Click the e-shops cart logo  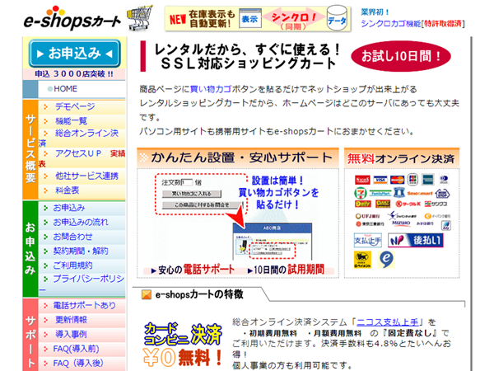[72, 18]
